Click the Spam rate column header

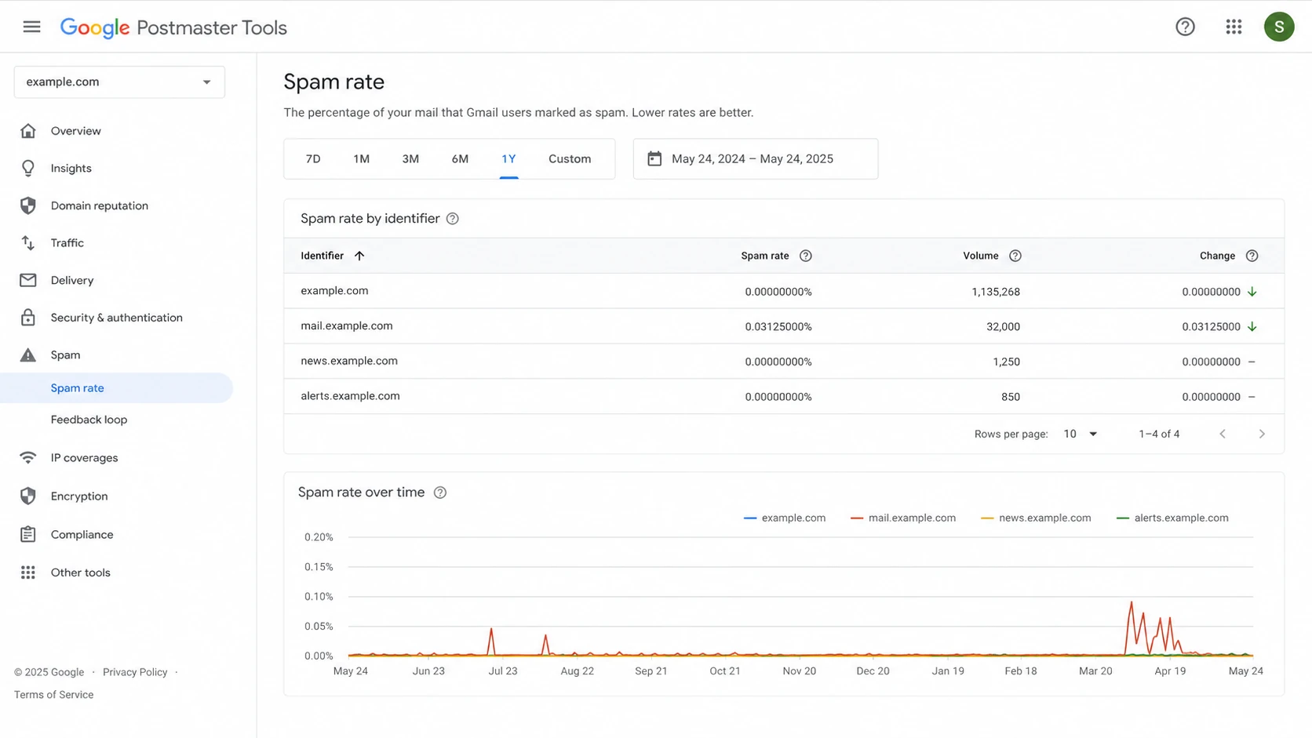[x=765, y=256]
